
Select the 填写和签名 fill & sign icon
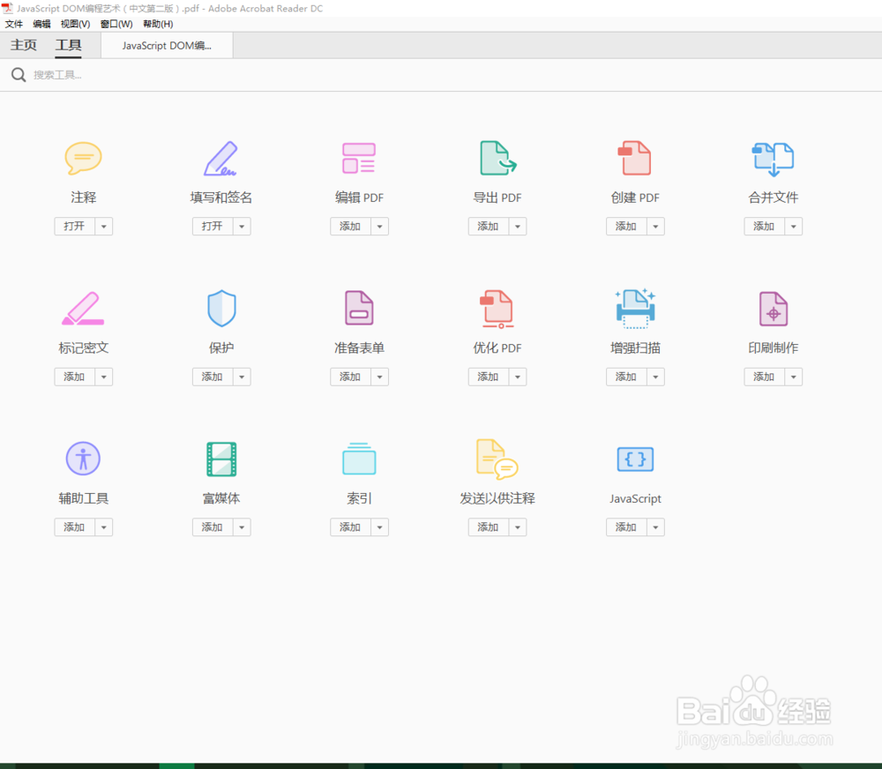click(x=220, y=158)
